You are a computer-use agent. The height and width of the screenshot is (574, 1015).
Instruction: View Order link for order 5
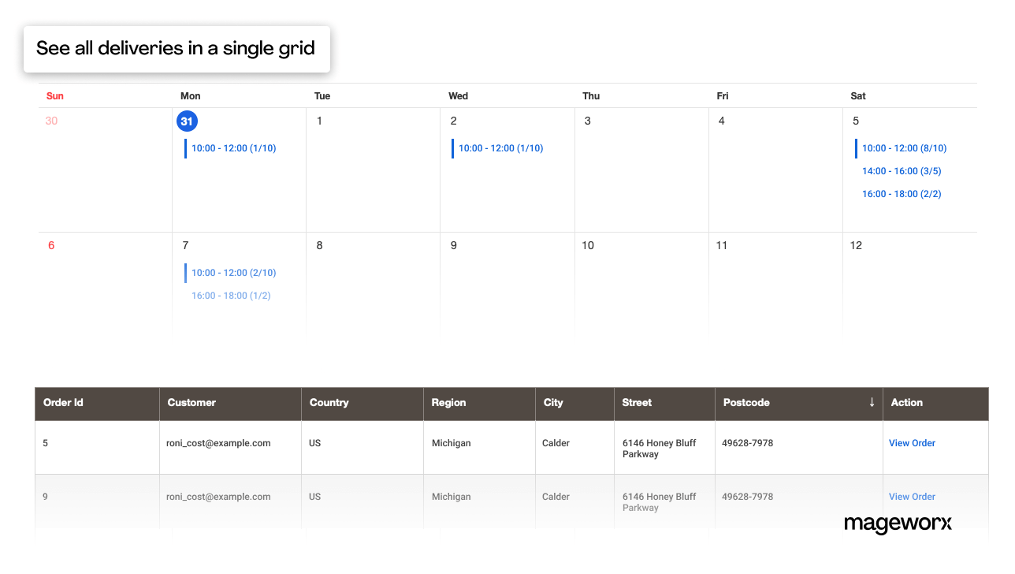coord(912,443)
